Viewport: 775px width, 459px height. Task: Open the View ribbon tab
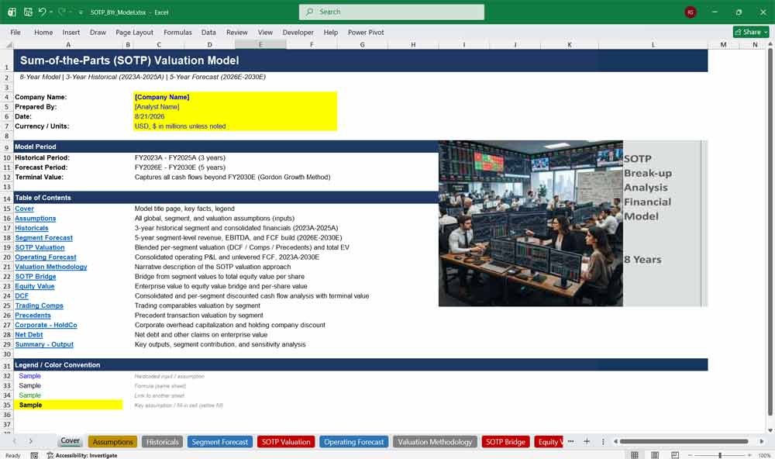(x=265, y=32)
